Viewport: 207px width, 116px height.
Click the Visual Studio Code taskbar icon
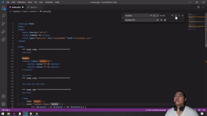(x=25, y=114)
